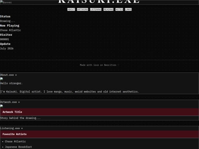Image resolution: width=199 pixels, height=149 pixels.
Task: Click the 'I'm Kaisuki. Digital artist' paragraph
Action: [x=70, y=92]
